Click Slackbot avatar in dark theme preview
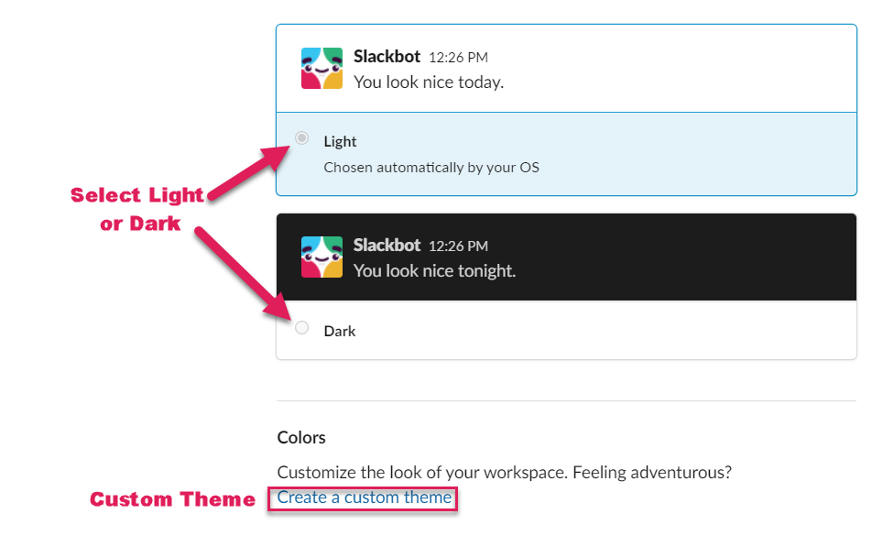 click(322, 257)
